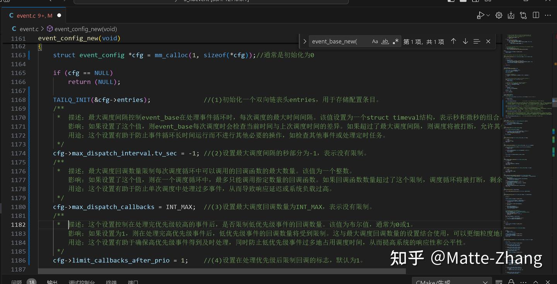Expand the event_config_new(void) breadcrumb

(85, 29)
